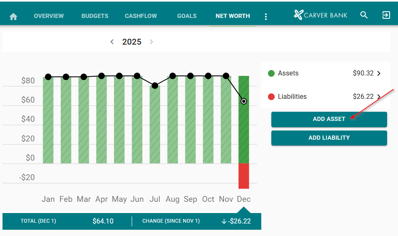Open the Budgets tab
The width and height of the screenshot is (398, 236).
coord(95,16)
